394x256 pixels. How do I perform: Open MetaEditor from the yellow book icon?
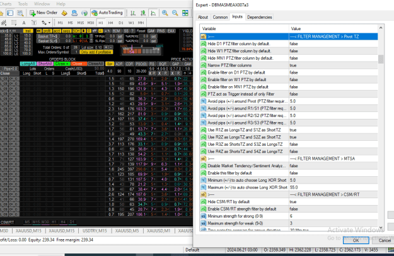pos(64,13)
